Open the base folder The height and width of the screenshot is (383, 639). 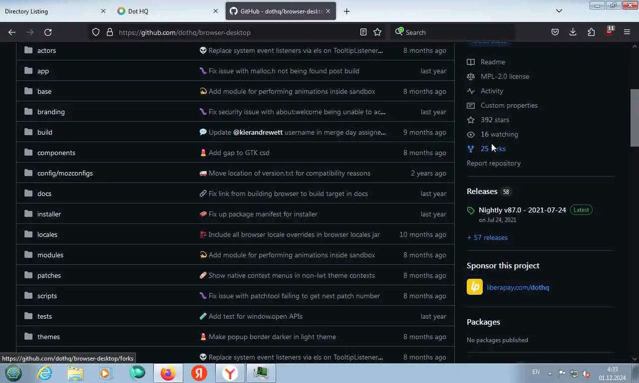point(44,91)
